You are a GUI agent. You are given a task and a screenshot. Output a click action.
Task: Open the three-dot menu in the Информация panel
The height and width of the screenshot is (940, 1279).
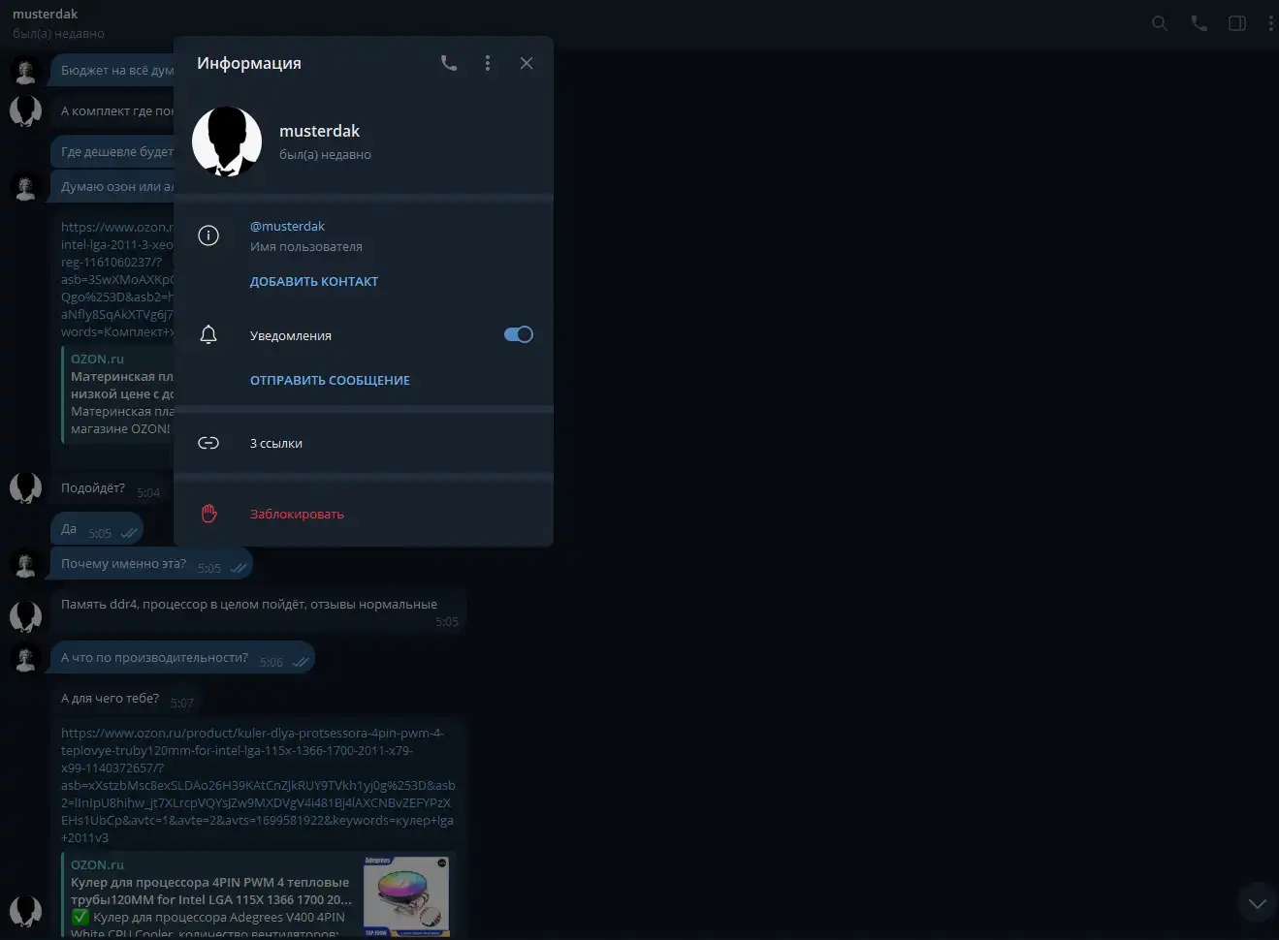point(488,63)
